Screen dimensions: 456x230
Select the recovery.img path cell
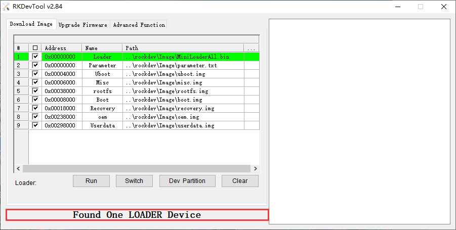tap(183, 108)
